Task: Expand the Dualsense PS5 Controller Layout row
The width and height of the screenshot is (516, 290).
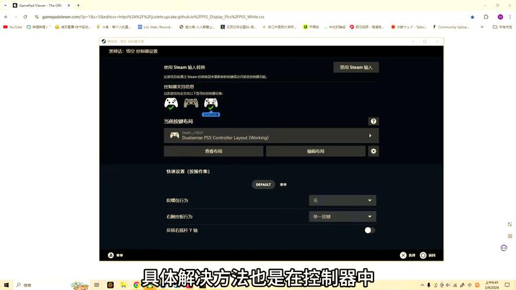Action: click(271, 135)
